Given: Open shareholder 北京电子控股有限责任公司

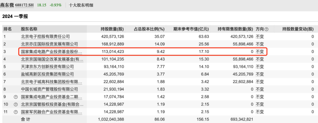Looking at the screenshot, I should click(45, 37).
